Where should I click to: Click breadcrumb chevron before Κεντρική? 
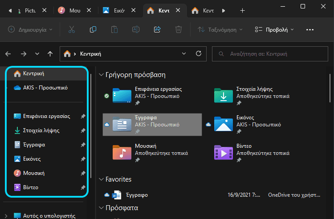click(75, 54)
